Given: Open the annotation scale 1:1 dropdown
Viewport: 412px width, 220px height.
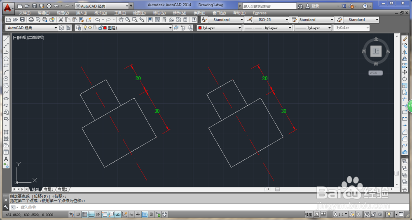Looking at the screenshot, I should click(x=341, y=214).
